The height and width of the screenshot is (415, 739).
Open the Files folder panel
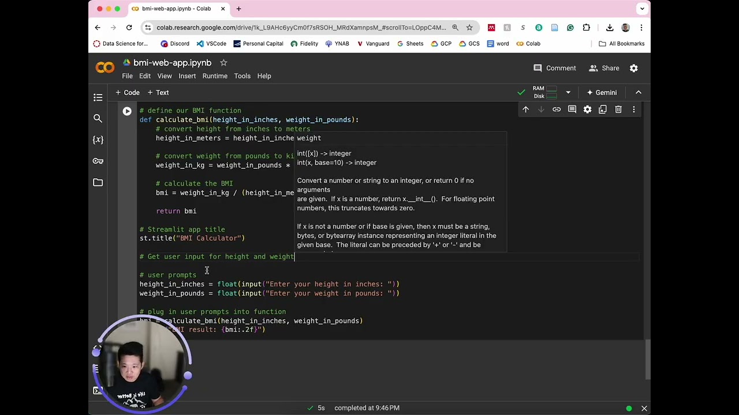coord(98,182)
